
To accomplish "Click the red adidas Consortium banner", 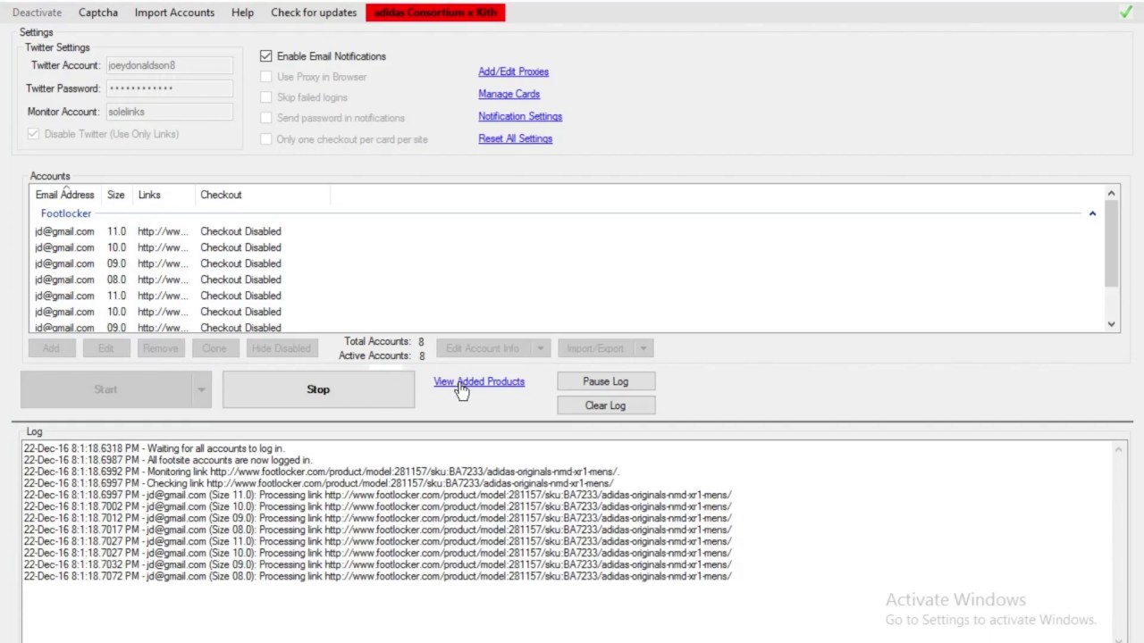I will point(435,13).
